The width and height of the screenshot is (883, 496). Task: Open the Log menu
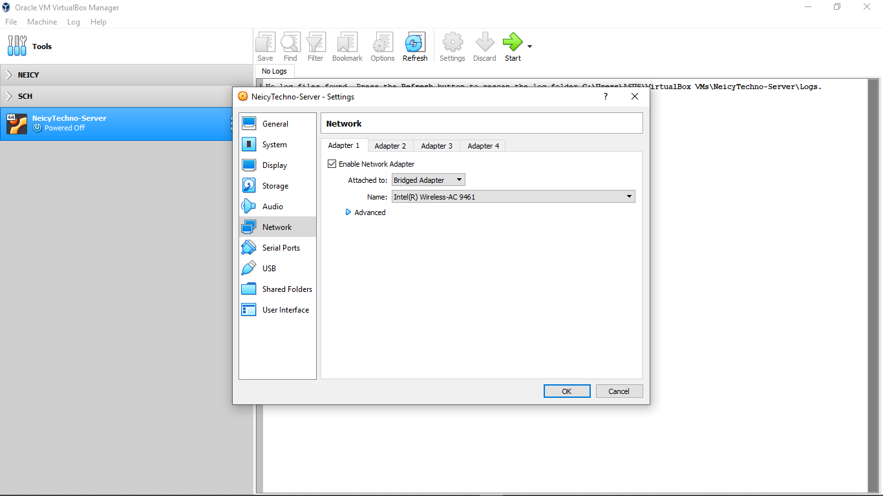(x=74, y=22)
